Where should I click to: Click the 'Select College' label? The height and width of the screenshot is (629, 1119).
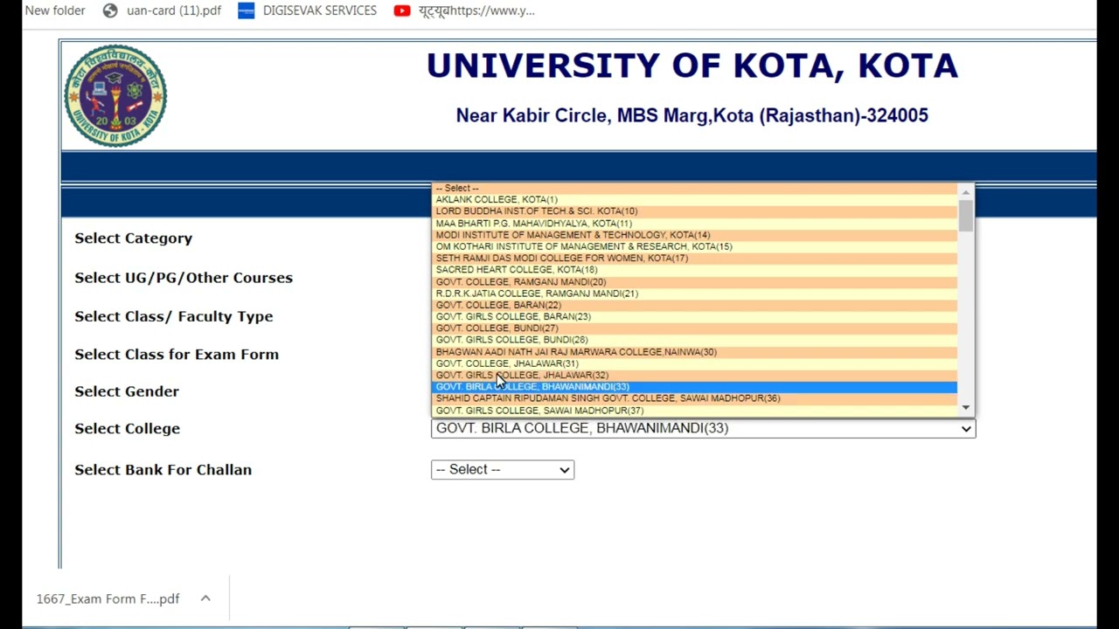(x=127, y=429)
